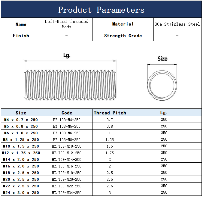The width and height of the screenshot is (203, 197).
Task: Click the 'Product Parameters' title banner
Action: [x=101, y=9]
